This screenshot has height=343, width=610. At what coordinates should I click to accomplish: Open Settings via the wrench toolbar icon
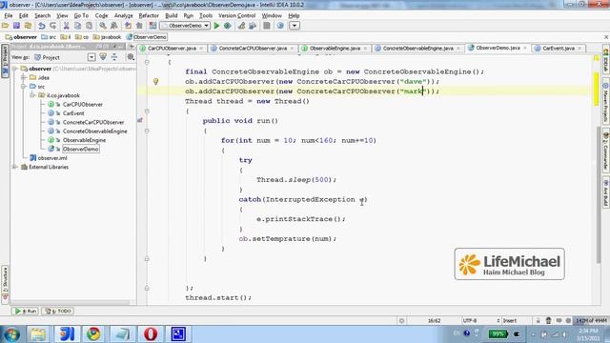point(241,26)
